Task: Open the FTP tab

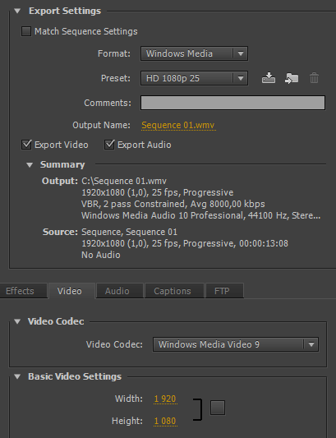Action: 224,291
